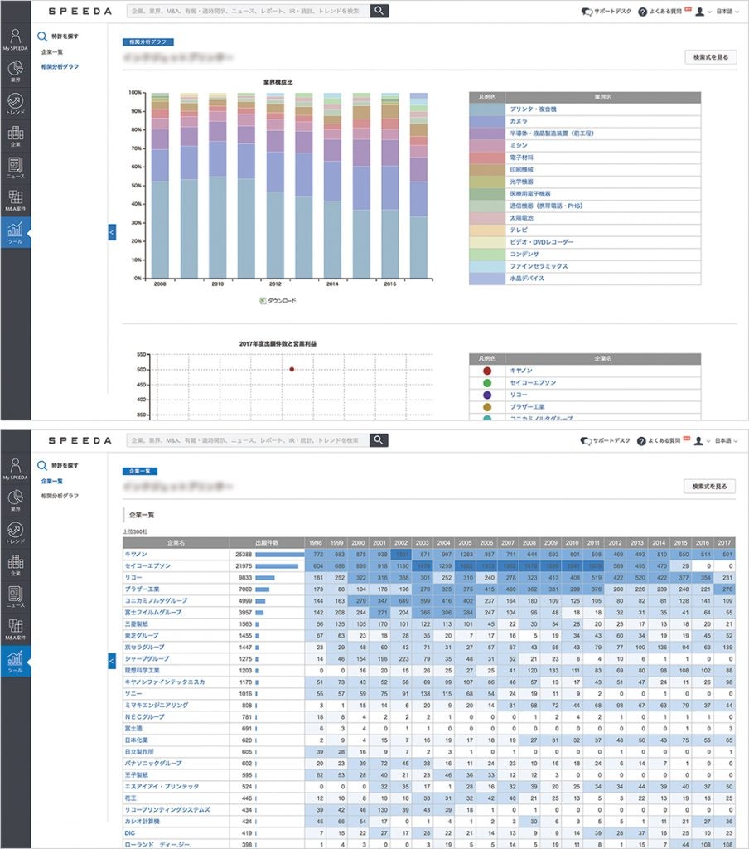Click the search magnifier button in the top screenshot header
Screen dimensions: 749x849
tap(379, 11)
